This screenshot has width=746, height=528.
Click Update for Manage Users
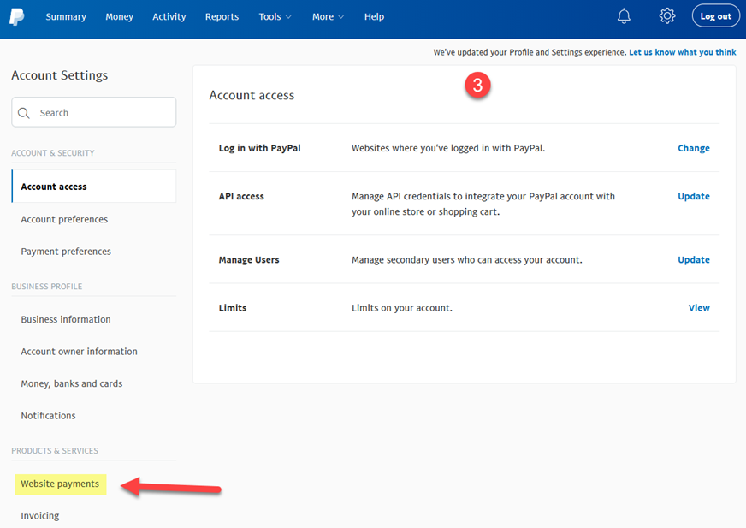point(694,259)
